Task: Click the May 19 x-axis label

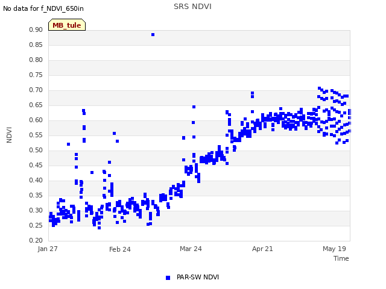Action: pos(334,249)
